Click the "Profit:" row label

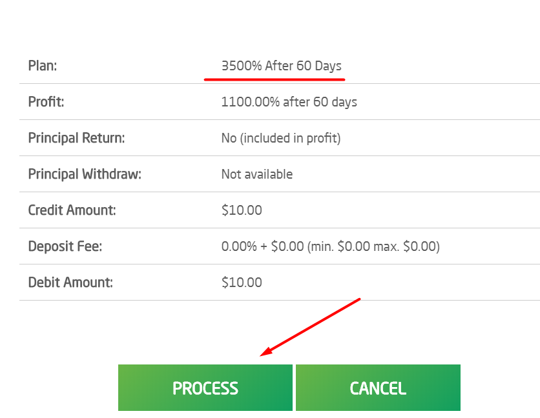(x=46, y=102)
